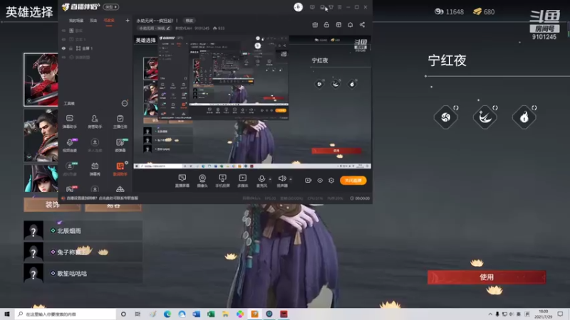Image resolution: width=570 pixels, height=320 pixels.
Task: Open the mode pill dropdown beside the app logo
Action: coord(111,7)
